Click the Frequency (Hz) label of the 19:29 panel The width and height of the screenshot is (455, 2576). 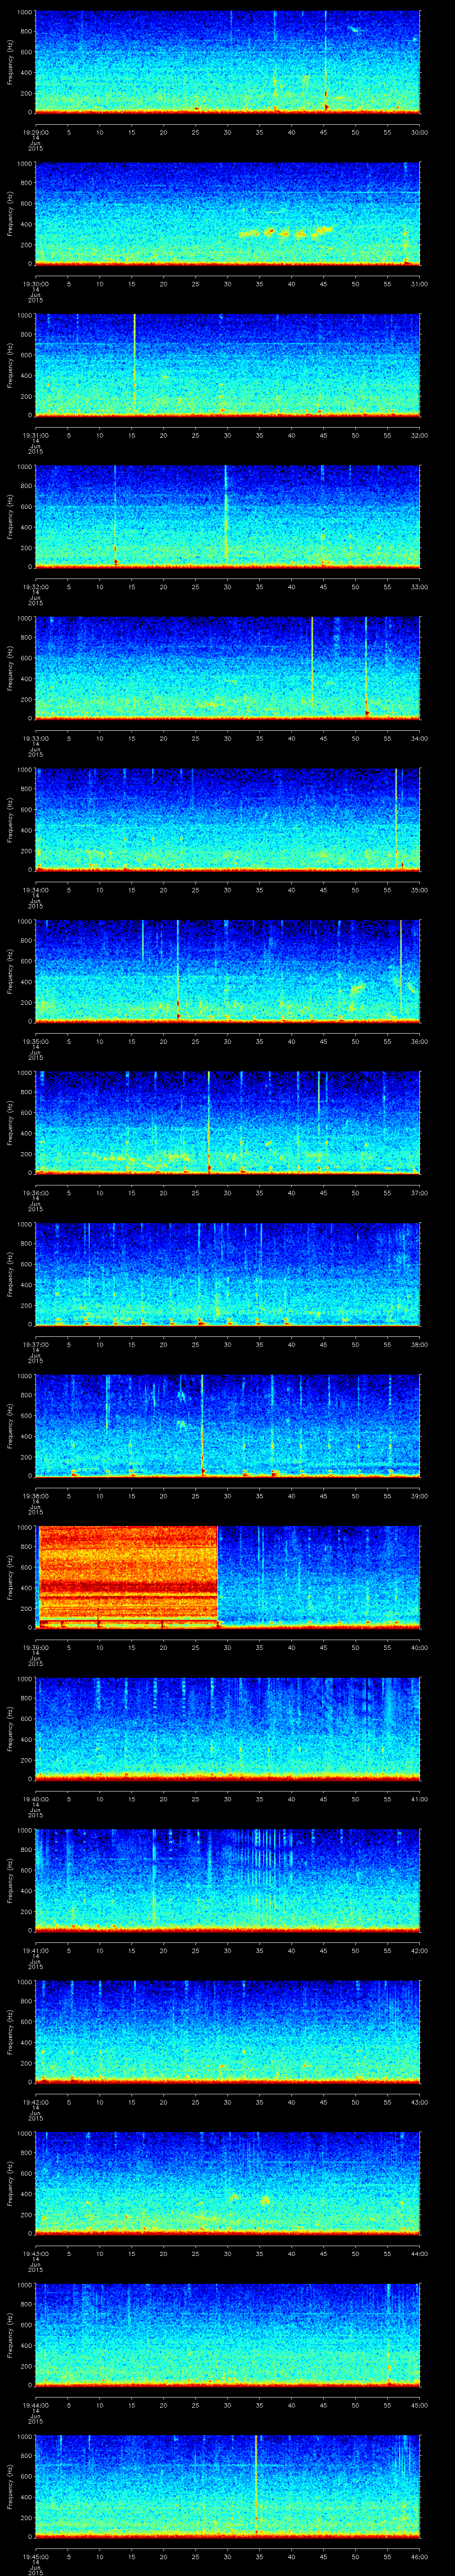click(x=10, y=62)
